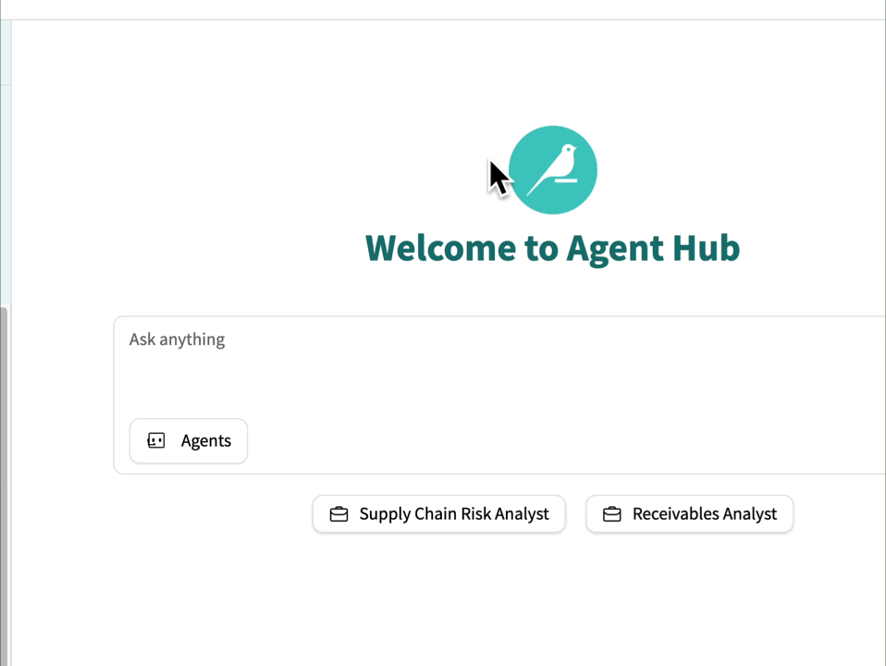Viewport: 886px width, 666px height.
Task: Select the Supply Chain Risk Analyst agent
Action: 438,514
